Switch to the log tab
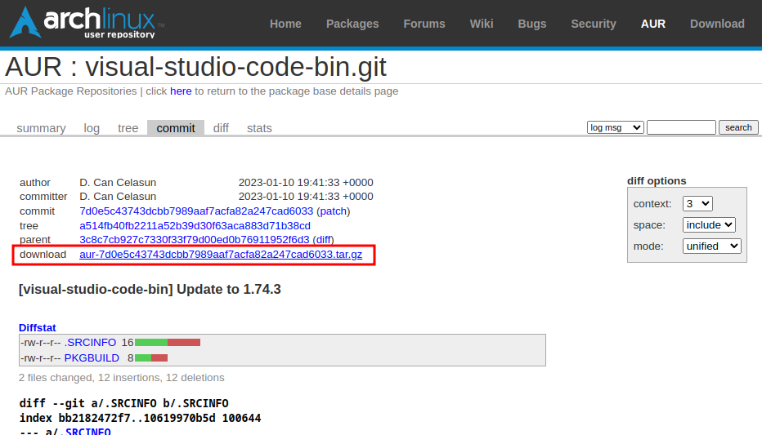This screenshot has width=762, height=435. coord(92,128)
